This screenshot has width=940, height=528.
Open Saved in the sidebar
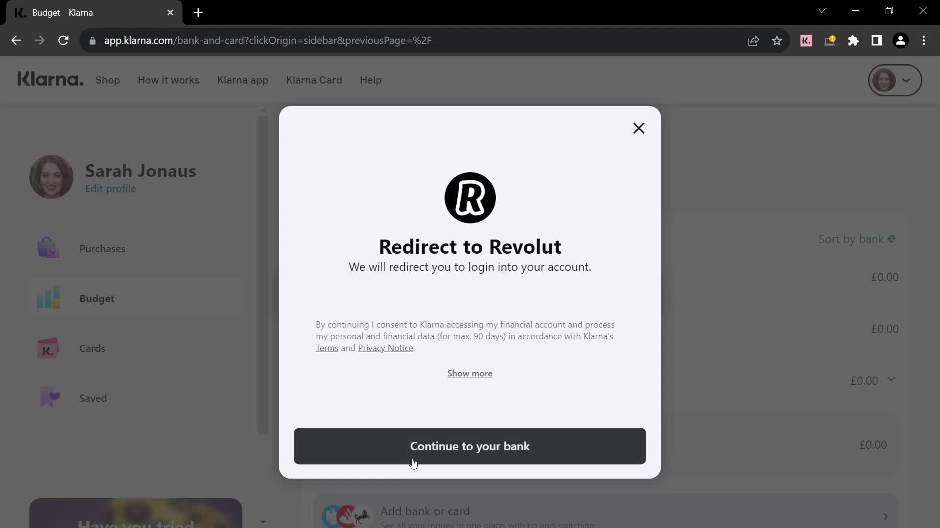(x=136, y=398)
